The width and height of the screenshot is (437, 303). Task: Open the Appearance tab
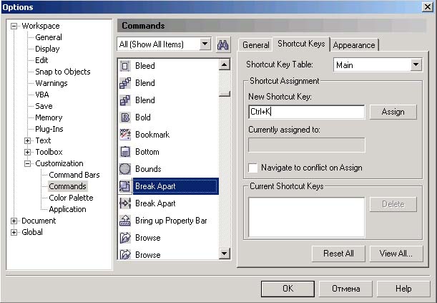pyautogui.click(x=354, y=45)
